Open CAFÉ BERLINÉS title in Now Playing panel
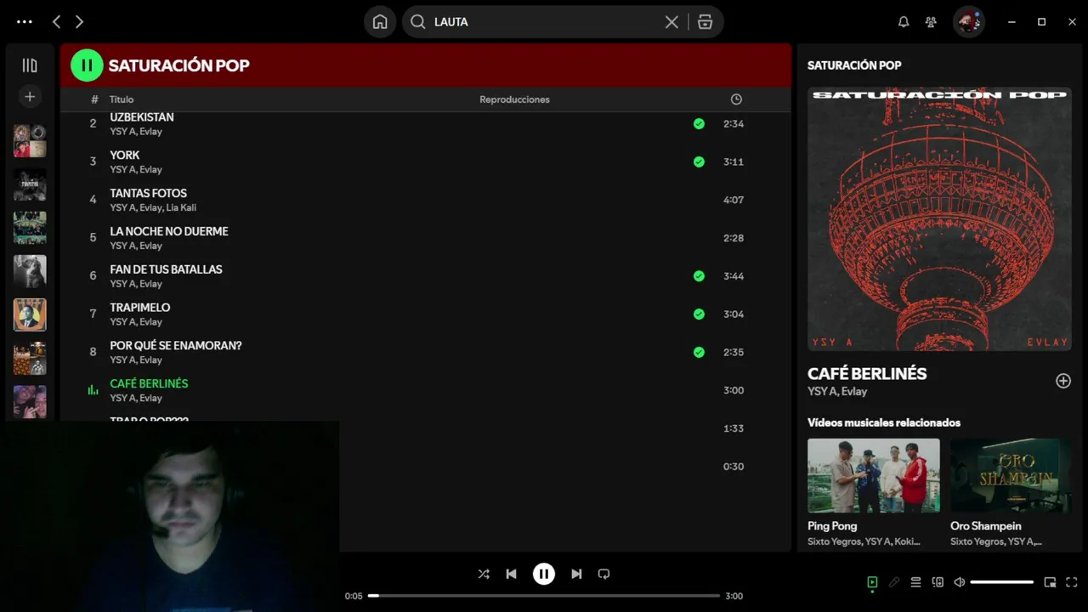Viewport: 1088px width, 612px height. click(x=867, y=373)
